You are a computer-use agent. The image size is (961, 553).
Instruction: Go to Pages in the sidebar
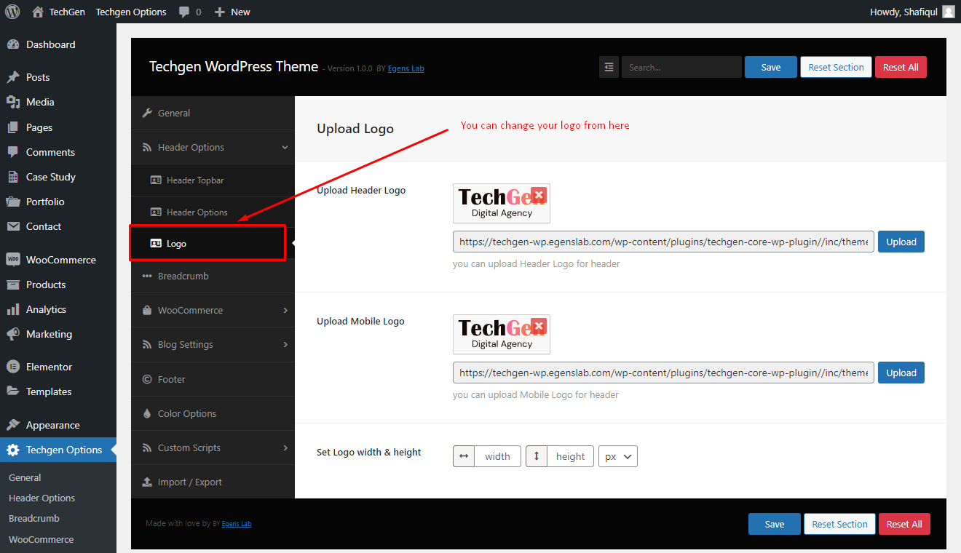58,127
